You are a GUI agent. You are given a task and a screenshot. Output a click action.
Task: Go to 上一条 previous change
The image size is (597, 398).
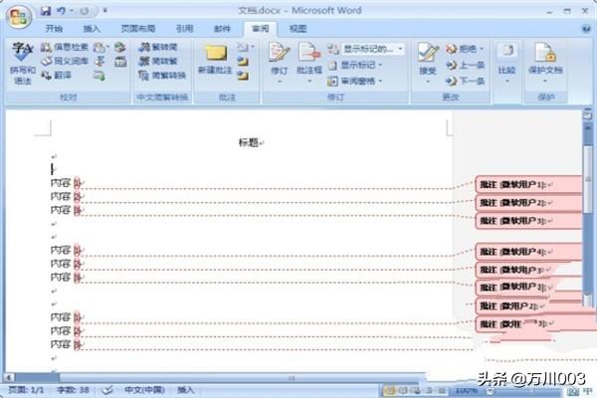point(465,65)
